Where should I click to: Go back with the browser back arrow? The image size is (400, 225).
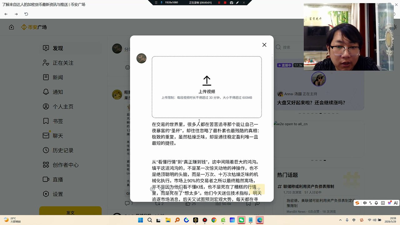click(x=6, y=14)
